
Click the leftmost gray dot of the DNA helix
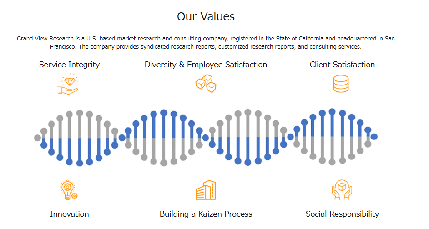(37, 138)
